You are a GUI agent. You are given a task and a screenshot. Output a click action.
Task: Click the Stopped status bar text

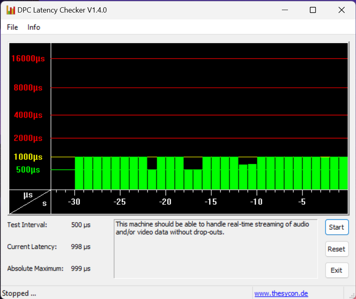pos(19,293)
